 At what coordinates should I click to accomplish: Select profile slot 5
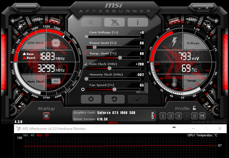195,116
